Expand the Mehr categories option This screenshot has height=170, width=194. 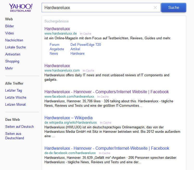(9, 68)
